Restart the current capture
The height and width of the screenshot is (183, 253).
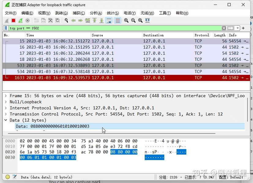(x=20, y=20)
